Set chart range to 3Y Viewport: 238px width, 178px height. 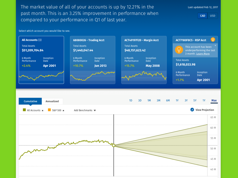tap(186, 101)
